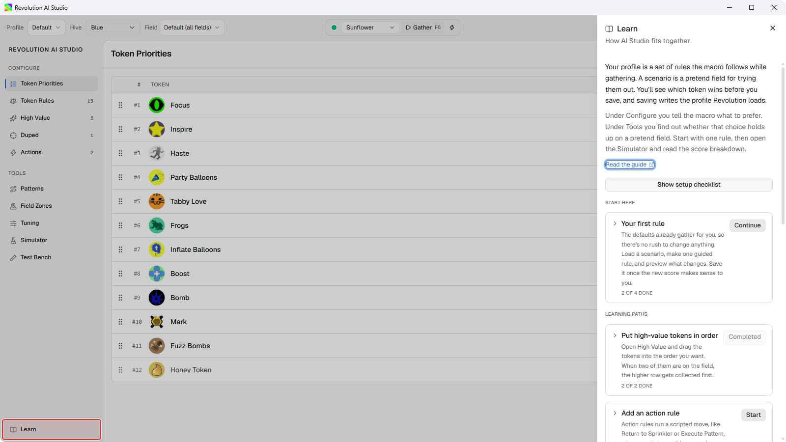Click the Boost token icon
The image size is (786, 442).
click(157, 274)
